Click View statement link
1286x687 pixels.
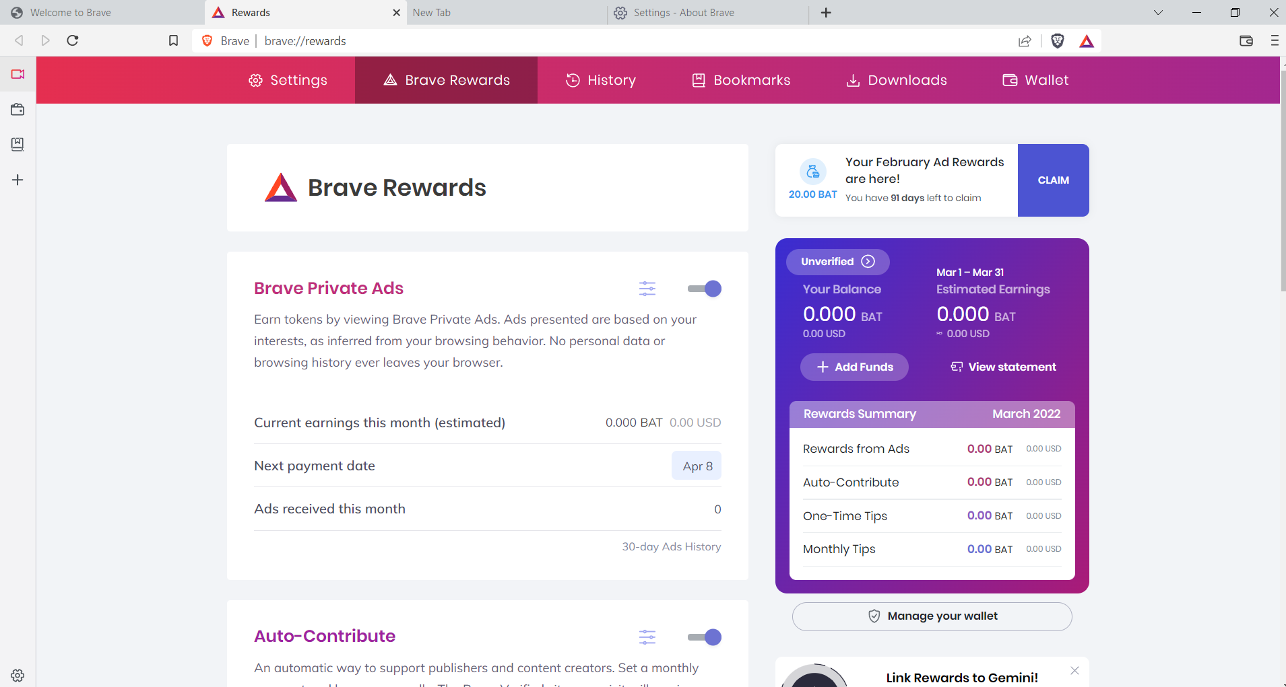pyautogui.click(x=1003, y=367)
